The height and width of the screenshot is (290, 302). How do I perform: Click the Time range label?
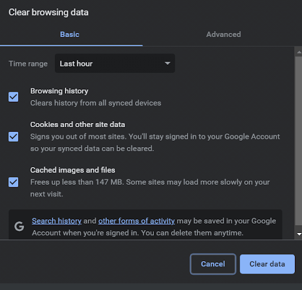[x=28, y=64]
